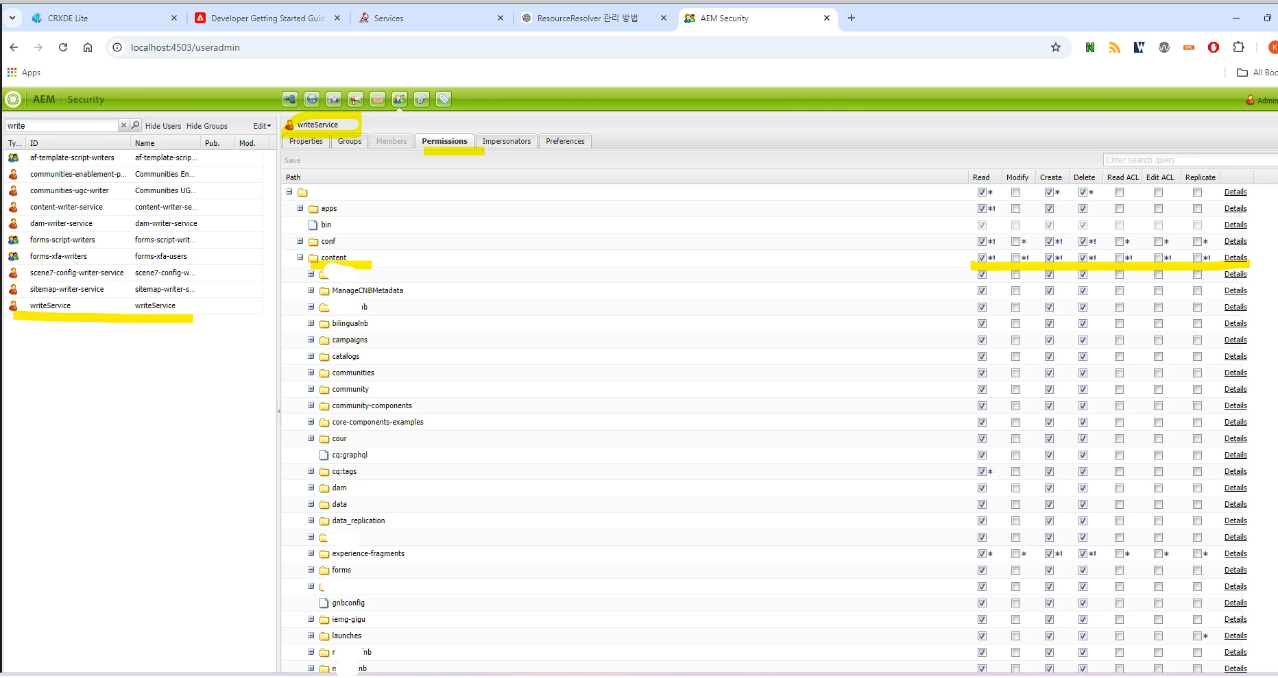Viewport: 1278px width, 678px height.
Task: Sort list by Name column header
Action: point(166,143)
